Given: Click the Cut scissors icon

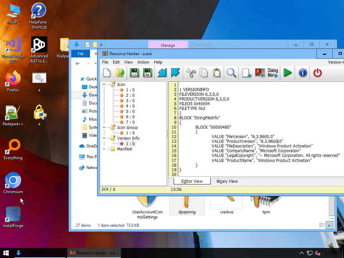Looking at the screenshot, I should (191, 73).
